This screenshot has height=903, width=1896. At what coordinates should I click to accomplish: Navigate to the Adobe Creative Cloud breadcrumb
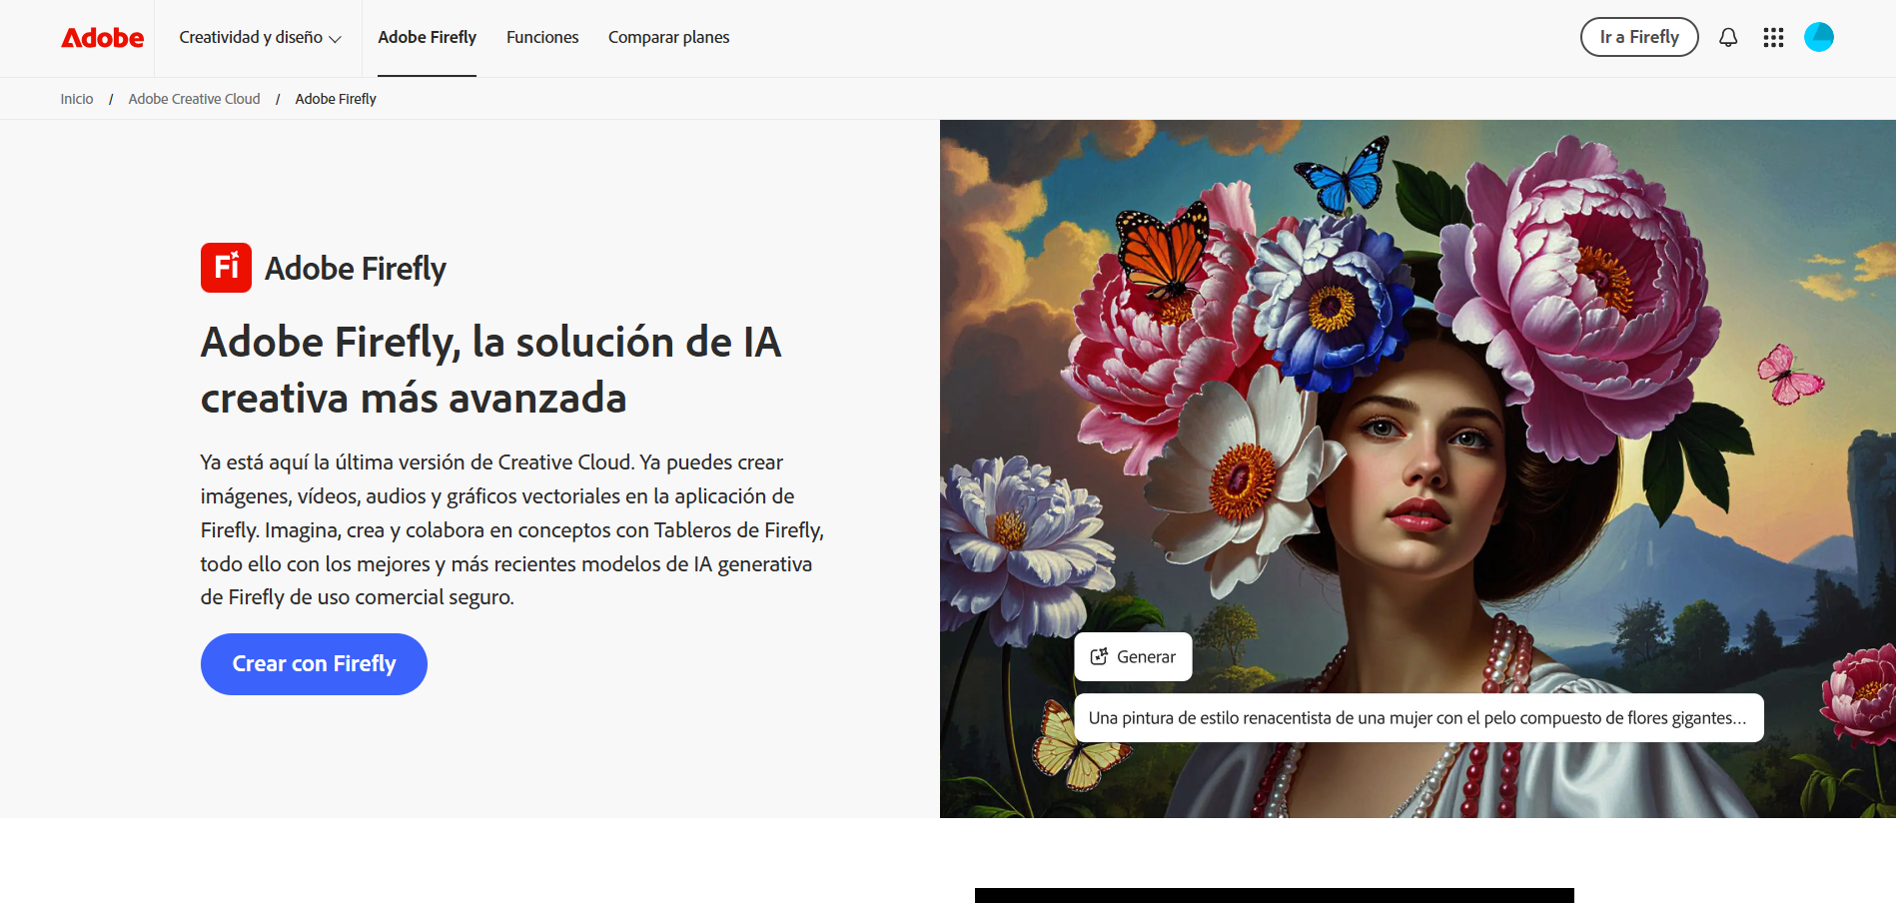point(194,99)
